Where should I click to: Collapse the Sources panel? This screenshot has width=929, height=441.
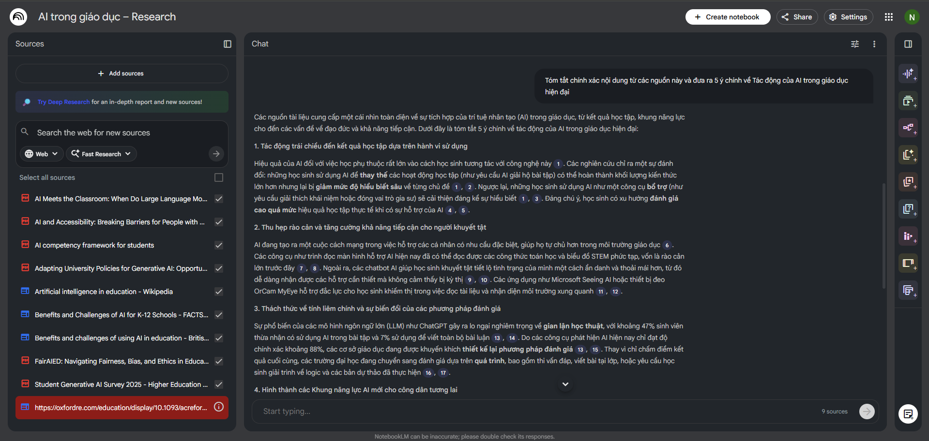[x=228, y=44]
